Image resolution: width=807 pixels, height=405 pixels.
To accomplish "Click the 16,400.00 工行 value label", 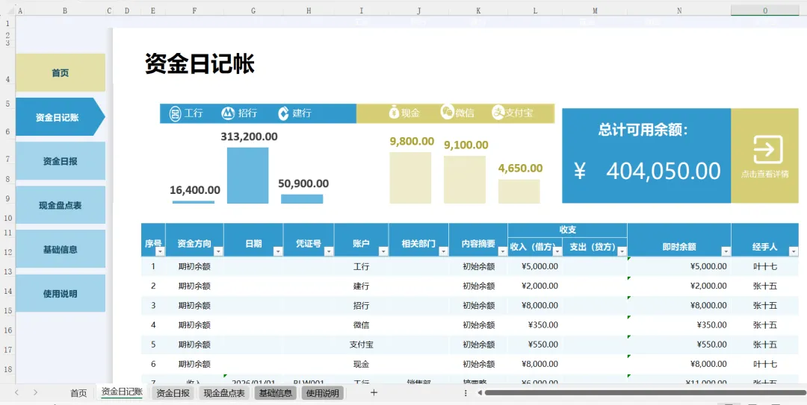I will tap(195, 190).
